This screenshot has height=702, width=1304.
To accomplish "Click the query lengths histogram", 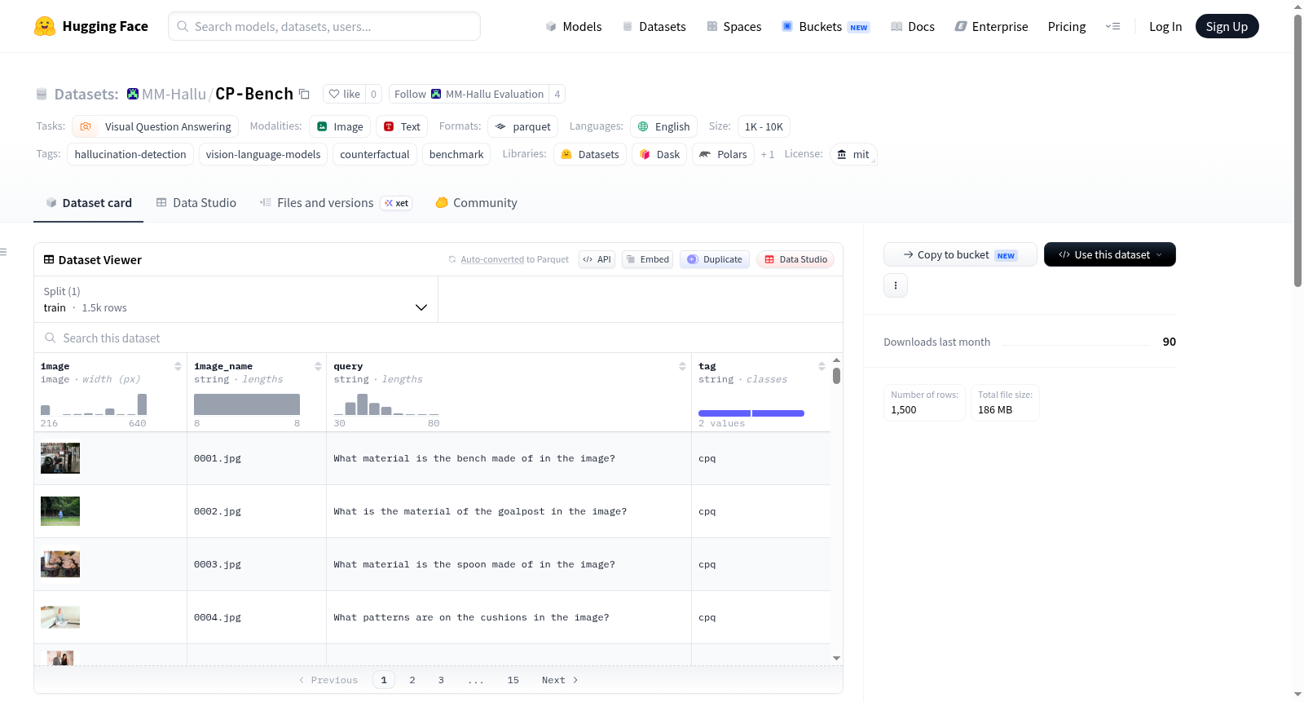I will tap(386, 404).
